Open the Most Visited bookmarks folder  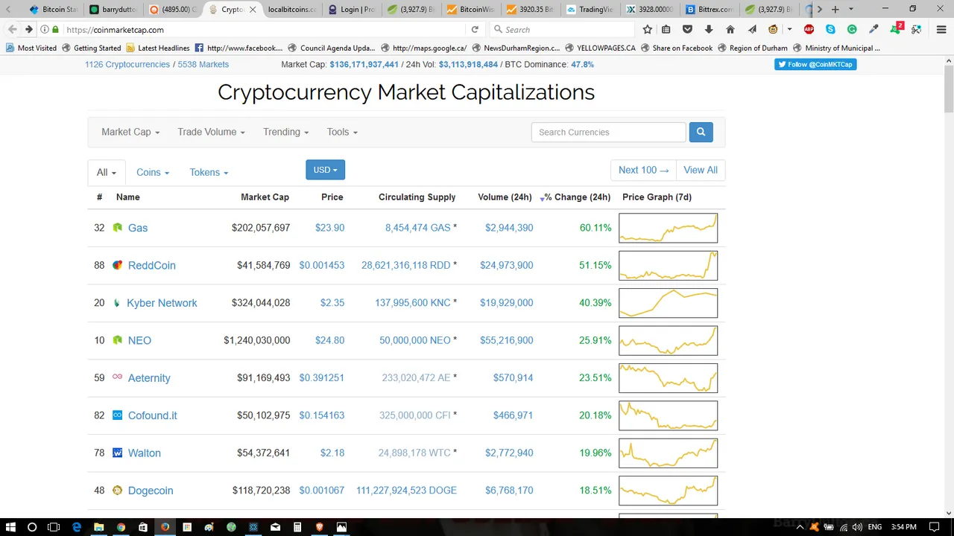31,48
